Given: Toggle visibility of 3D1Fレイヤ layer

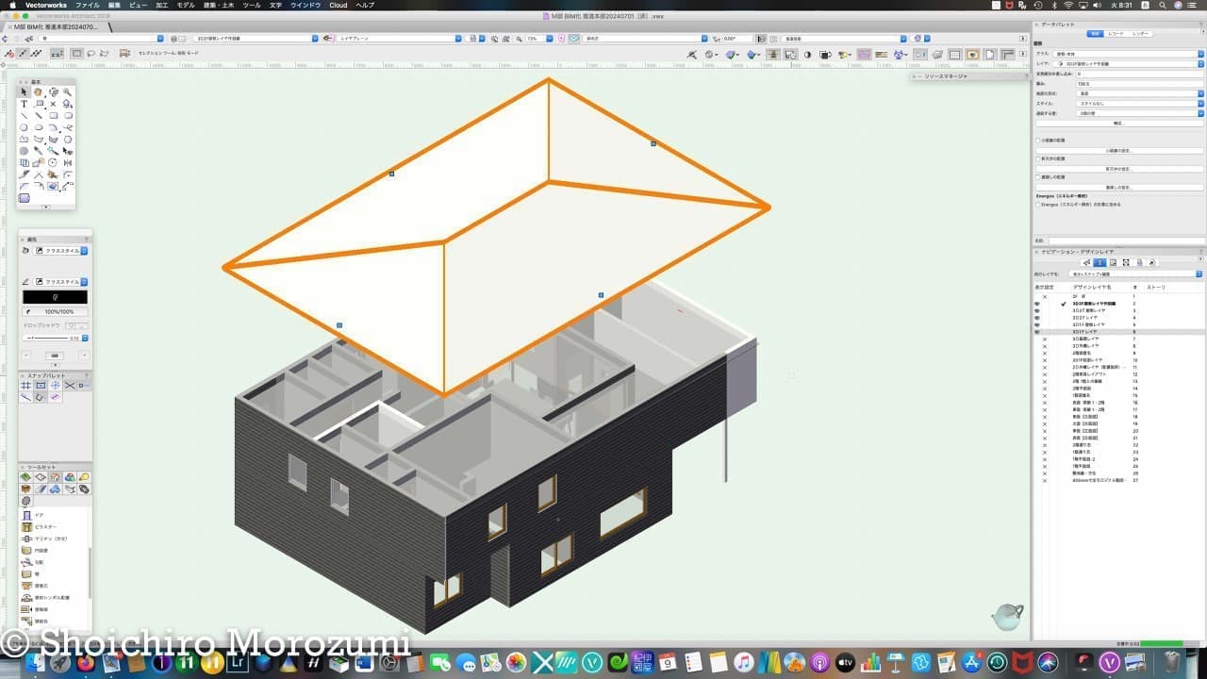Looking at the screenshot, I should tap(1037, 332).
